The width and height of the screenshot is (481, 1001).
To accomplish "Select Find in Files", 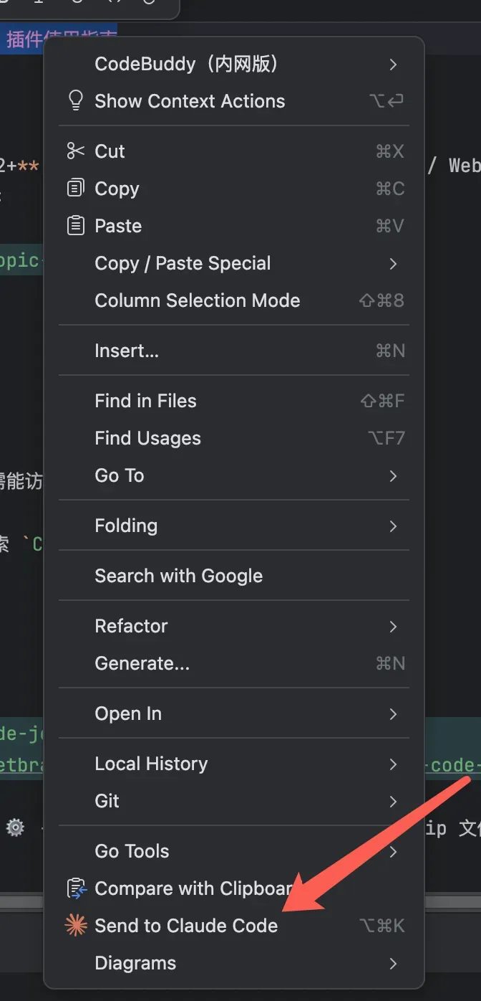I will 234,401.
